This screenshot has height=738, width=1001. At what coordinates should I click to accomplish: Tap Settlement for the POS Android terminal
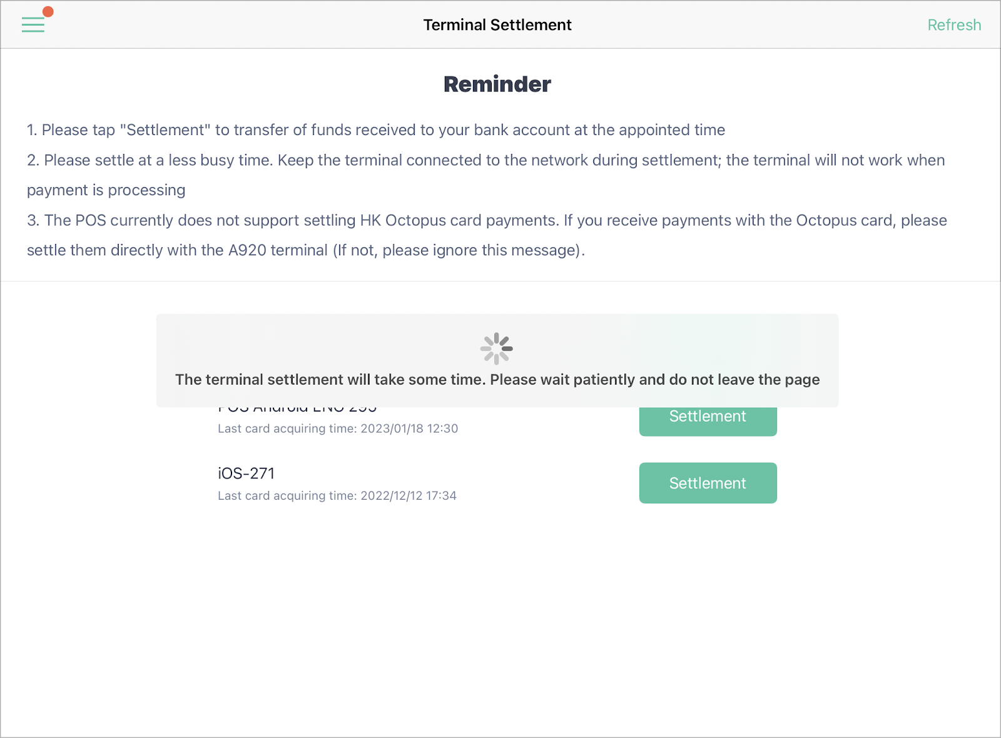(x=708, y=420)
